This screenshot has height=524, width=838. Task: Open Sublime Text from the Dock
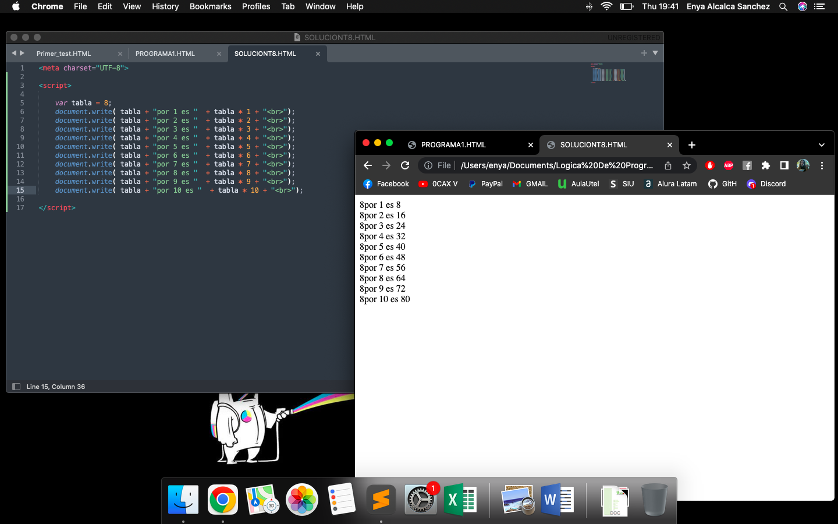click(x=381, y=500)
